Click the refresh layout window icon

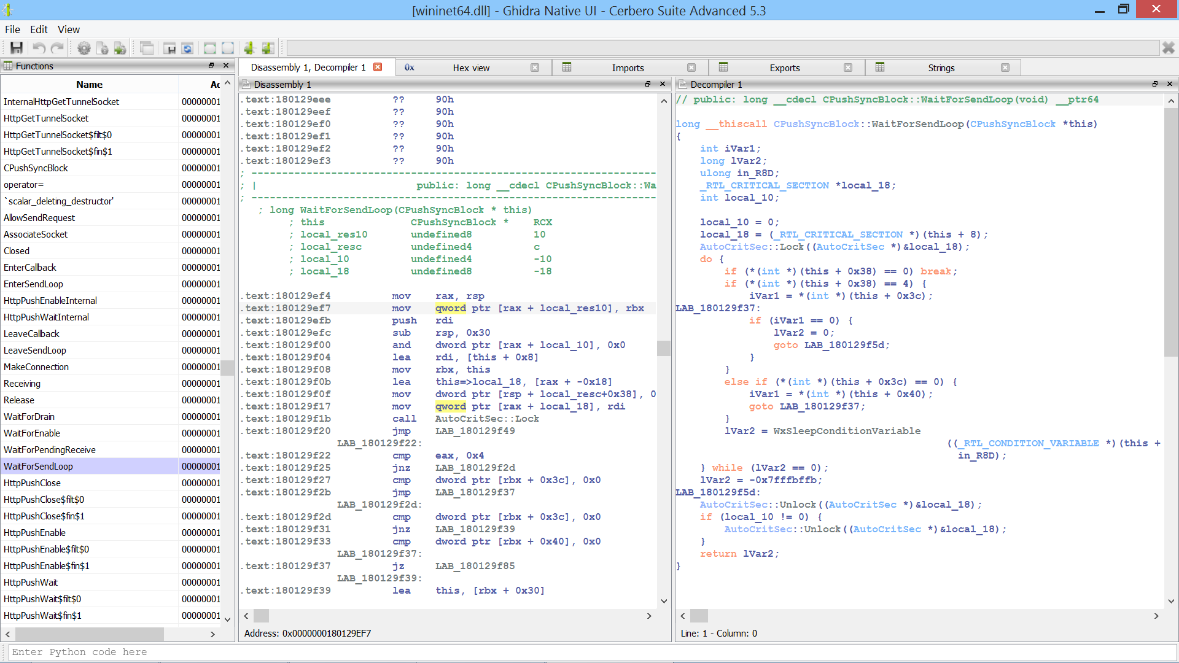[x=187, y=48]
